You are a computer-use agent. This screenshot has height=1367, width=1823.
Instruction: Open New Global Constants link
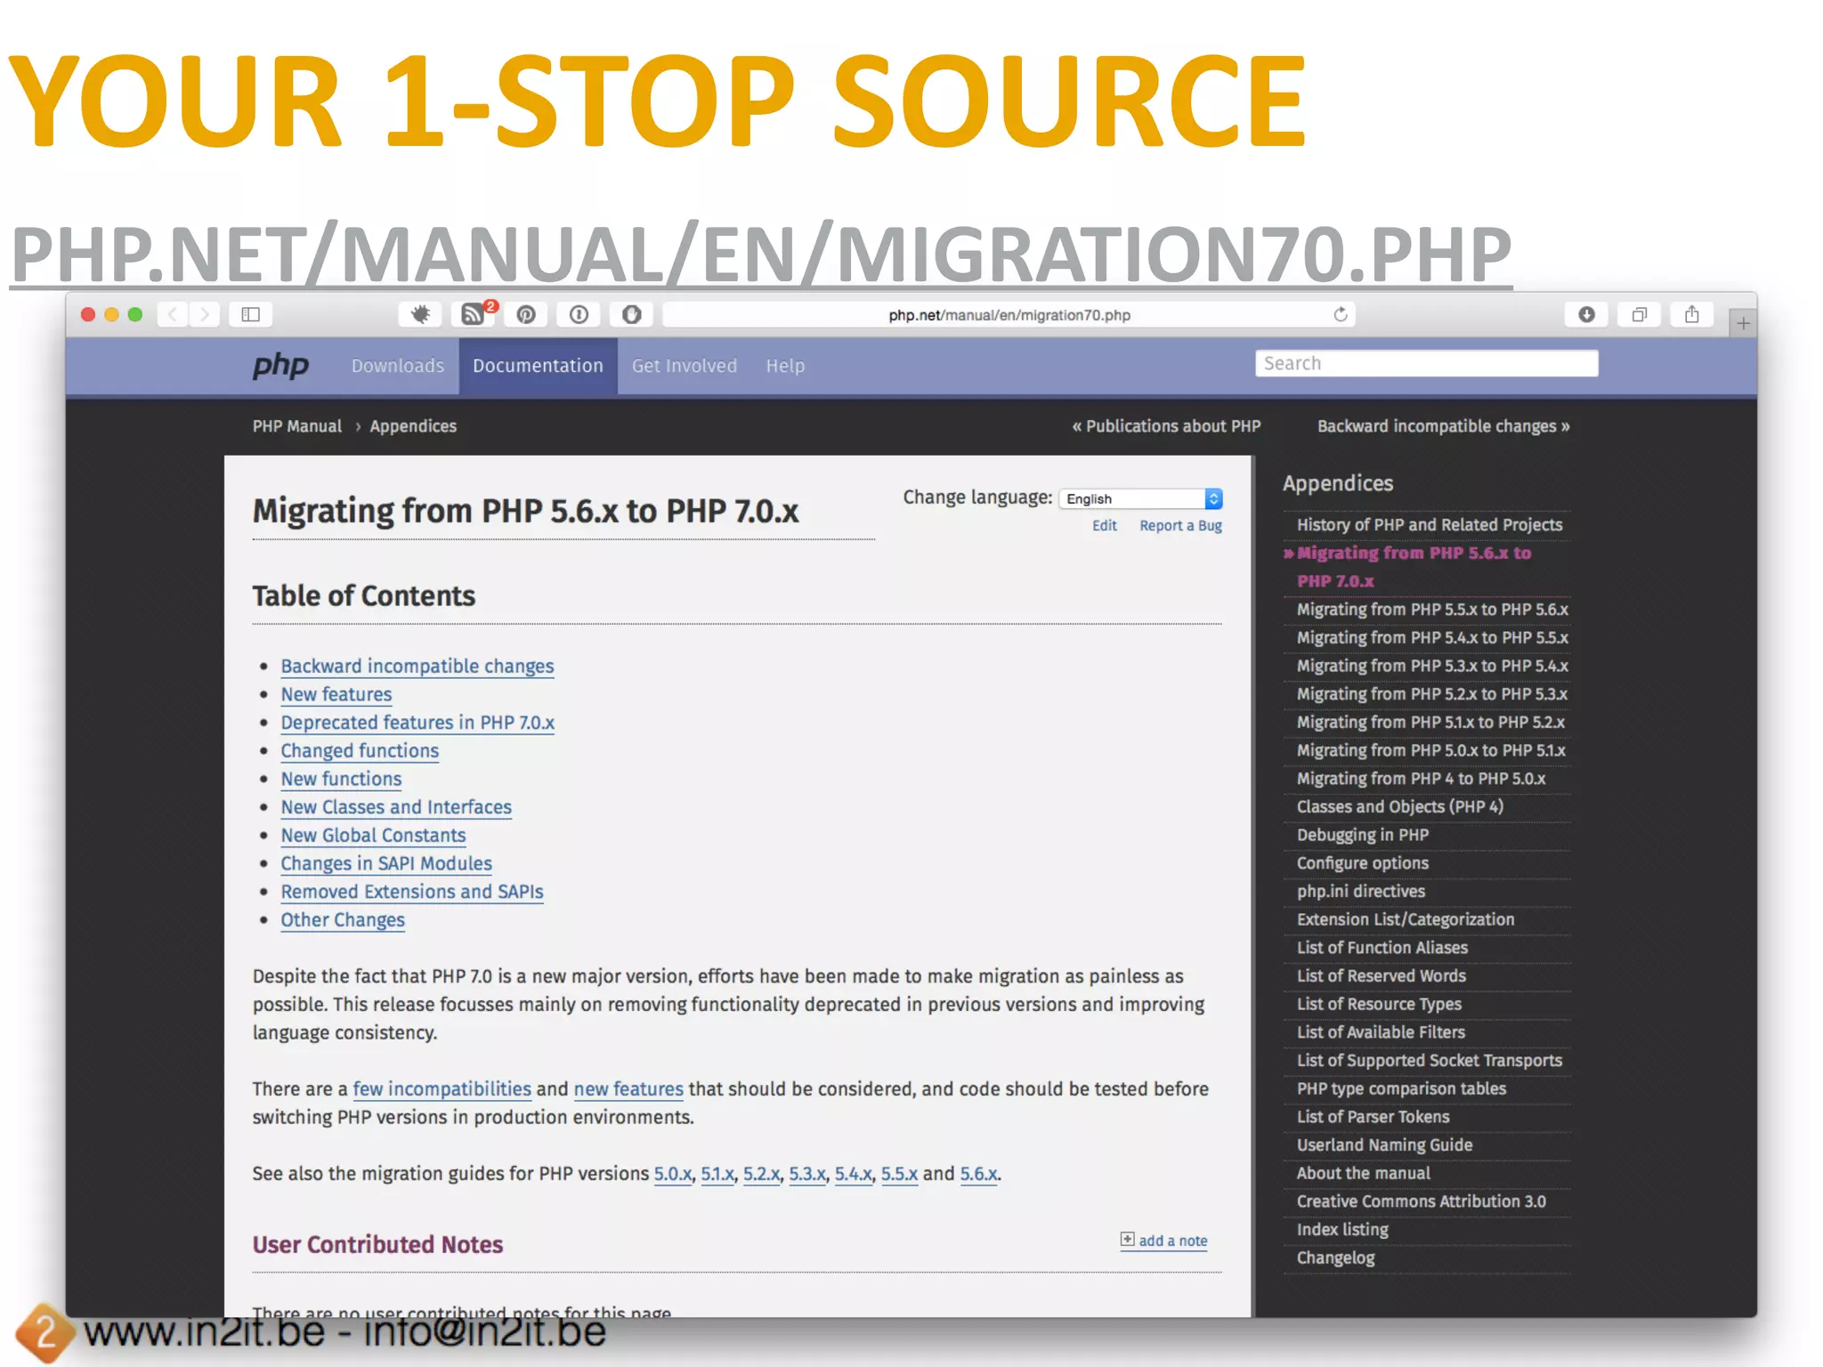373,836
